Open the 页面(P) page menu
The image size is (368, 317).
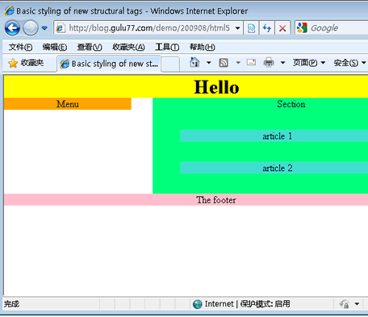(309, 63)
